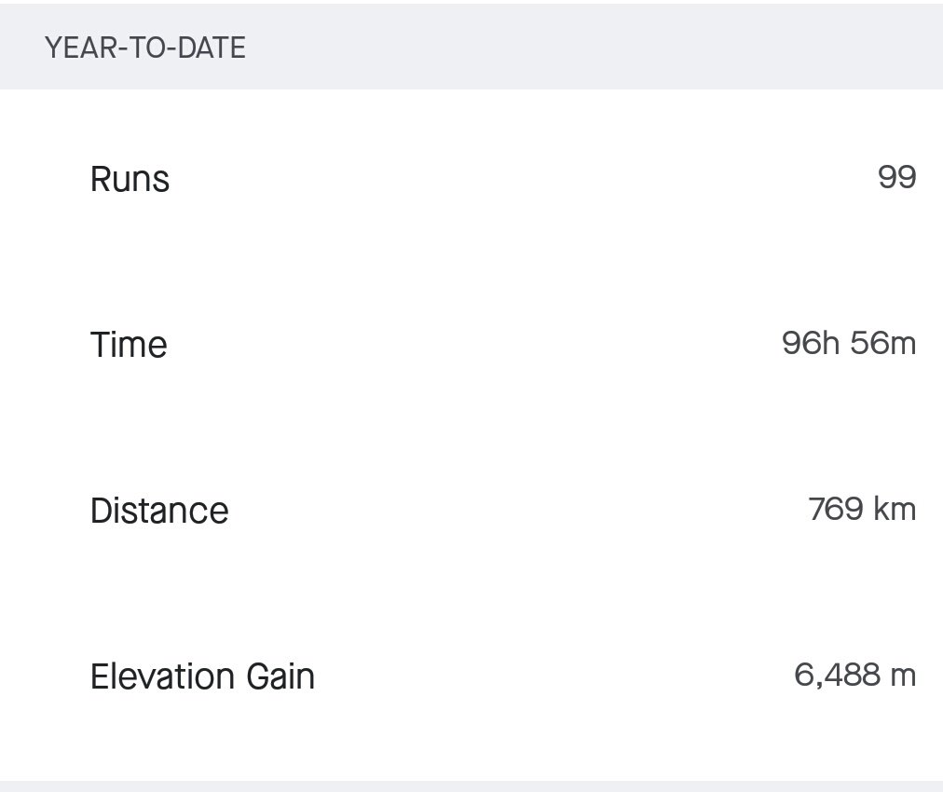Select the 56m minutes figure

tap(883, 343)
